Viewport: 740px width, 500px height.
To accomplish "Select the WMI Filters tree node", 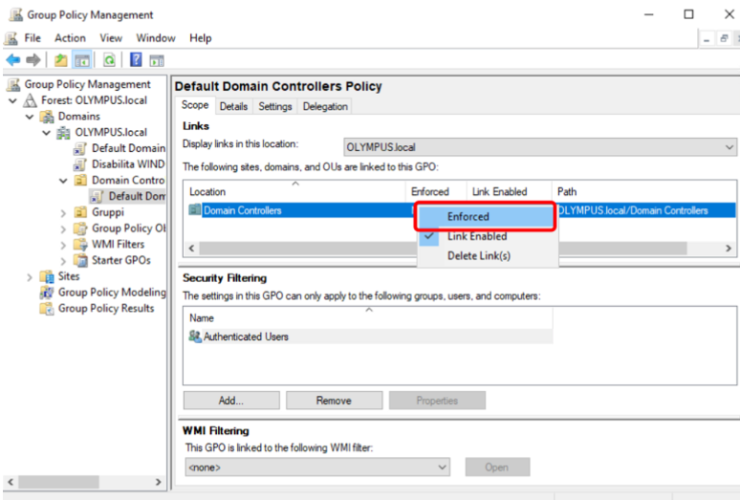I will pos(118,244).
